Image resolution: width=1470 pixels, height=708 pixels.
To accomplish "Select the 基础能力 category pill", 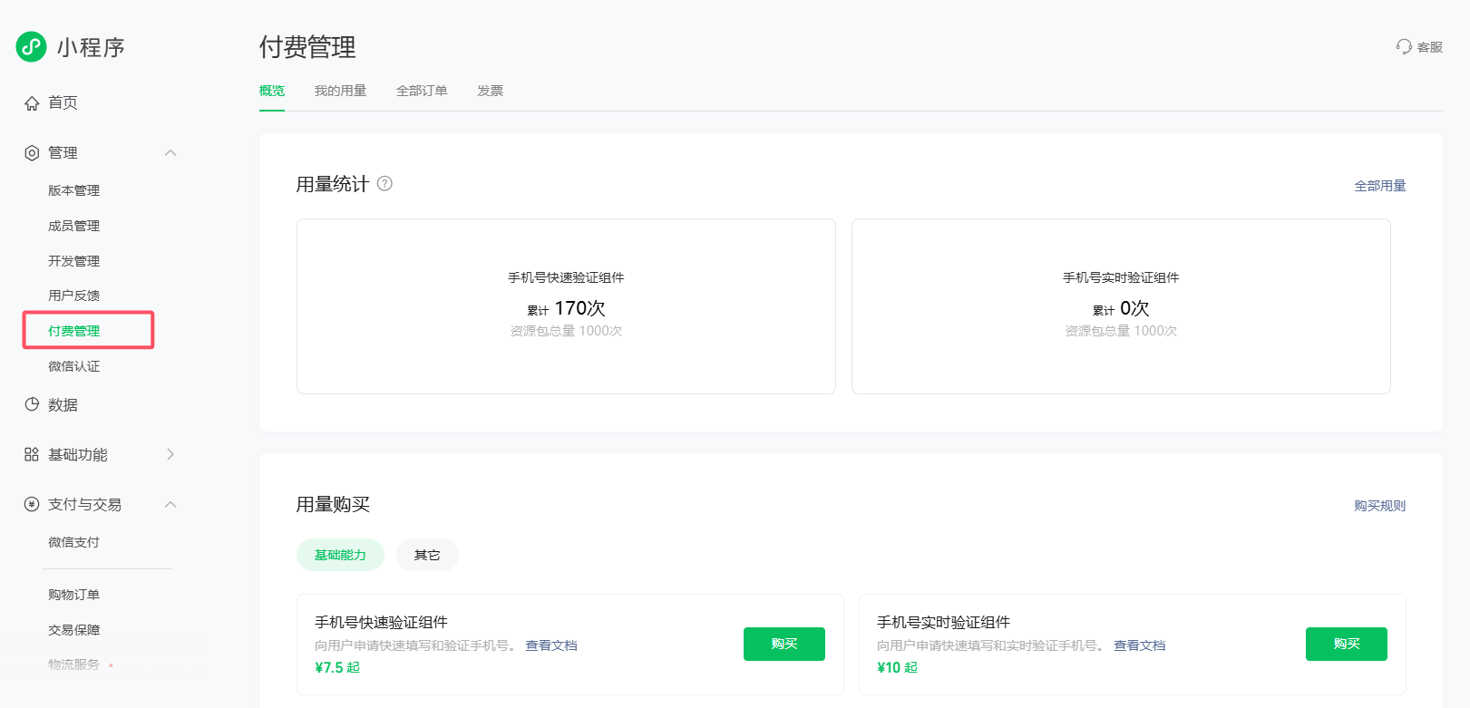I will pos(340,555).
